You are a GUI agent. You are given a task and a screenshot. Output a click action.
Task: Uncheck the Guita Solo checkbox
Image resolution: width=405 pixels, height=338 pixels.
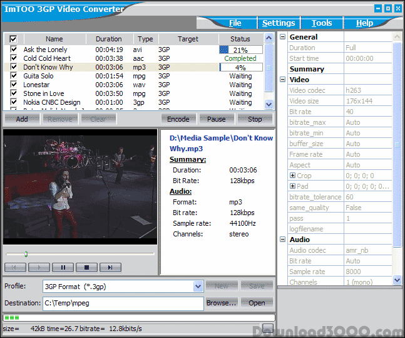point(13,75)
